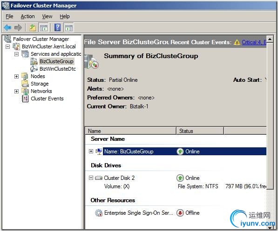Select BizClusteGroup in the tree

56,61
